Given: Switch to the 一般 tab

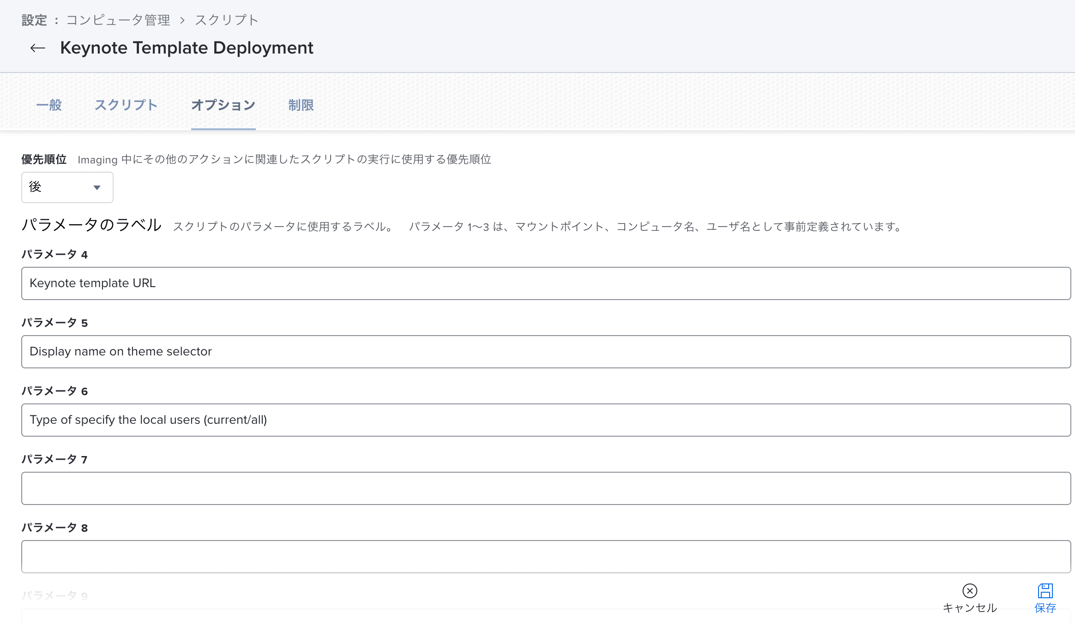Looking at the screenshot, I should (49, 105).
